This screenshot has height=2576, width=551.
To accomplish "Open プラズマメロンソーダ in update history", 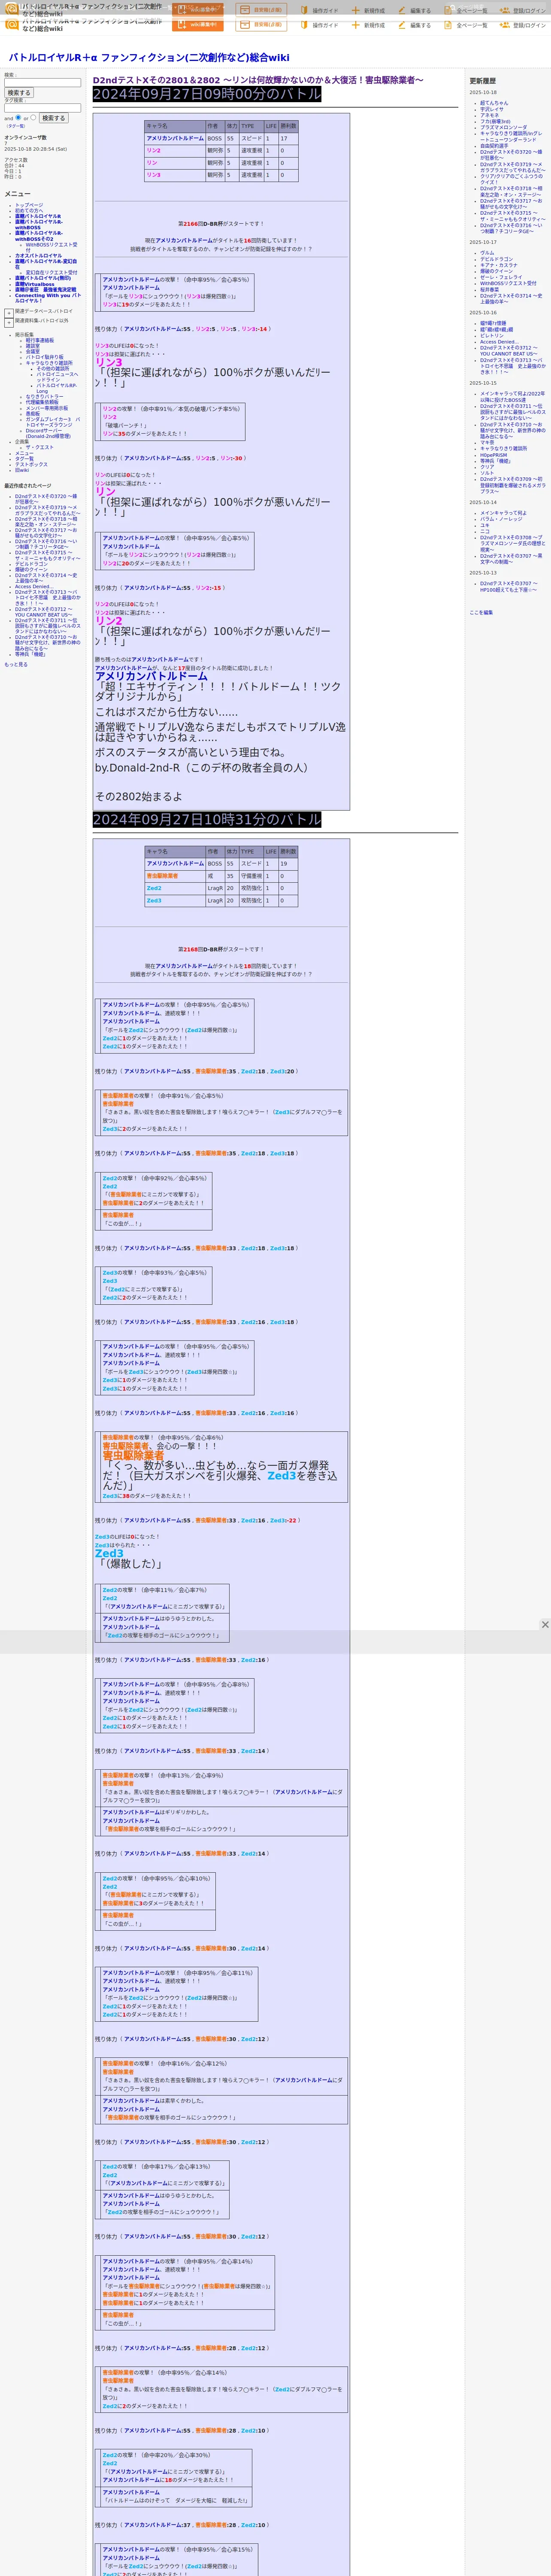I will 503,127.
